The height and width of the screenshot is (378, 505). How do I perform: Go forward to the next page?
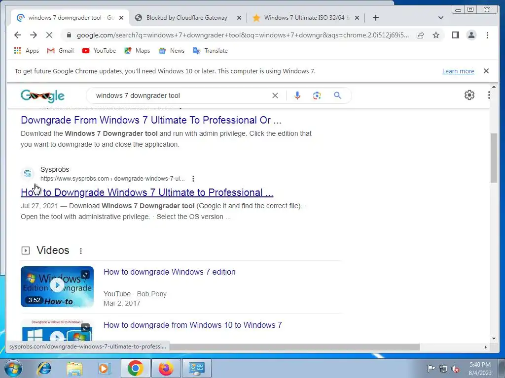[x=34, y=35]
